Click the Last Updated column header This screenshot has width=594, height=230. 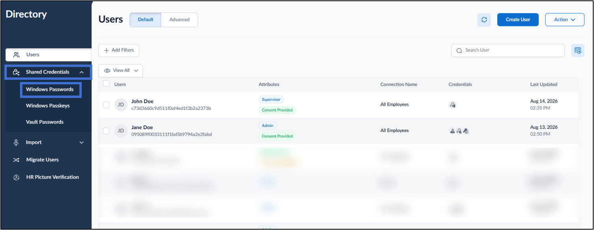pyautogui.click(x=544, y=85)
